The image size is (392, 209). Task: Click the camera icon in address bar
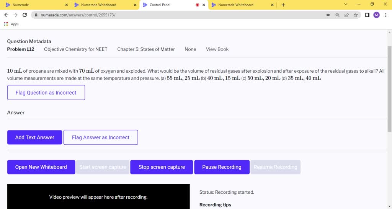(x=328, y=15)
